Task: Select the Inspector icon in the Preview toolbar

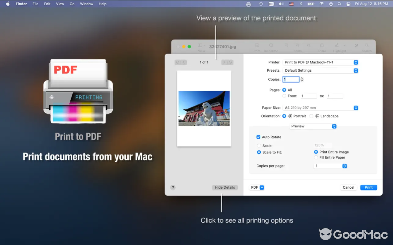Action: [x=271, y=45]
